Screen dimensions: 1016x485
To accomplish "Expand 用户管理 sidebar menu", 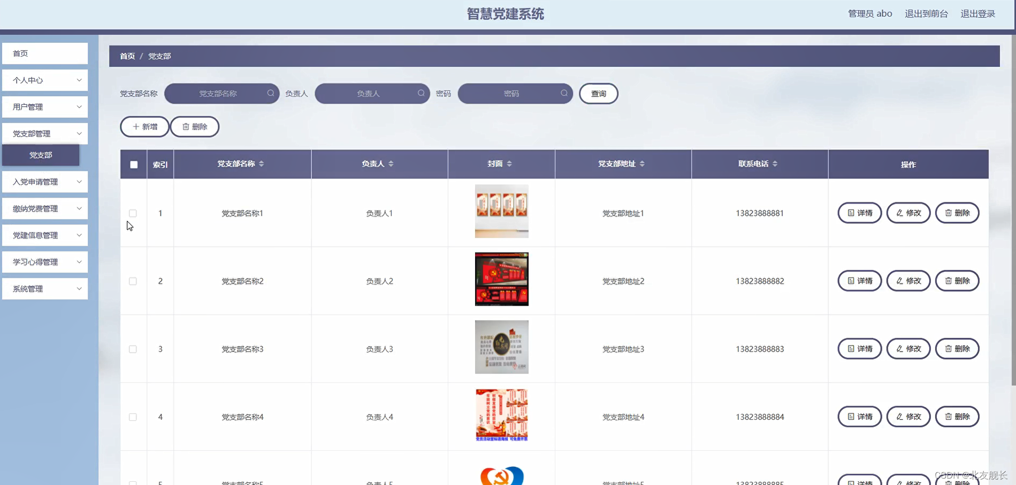I will (x=45, y=107).
